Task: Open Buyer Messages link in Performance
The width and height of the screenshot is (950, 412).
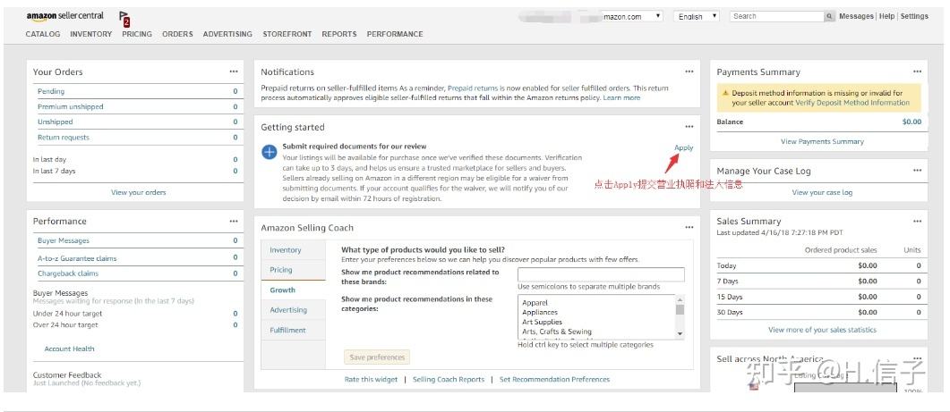Action: pos(63,240)
